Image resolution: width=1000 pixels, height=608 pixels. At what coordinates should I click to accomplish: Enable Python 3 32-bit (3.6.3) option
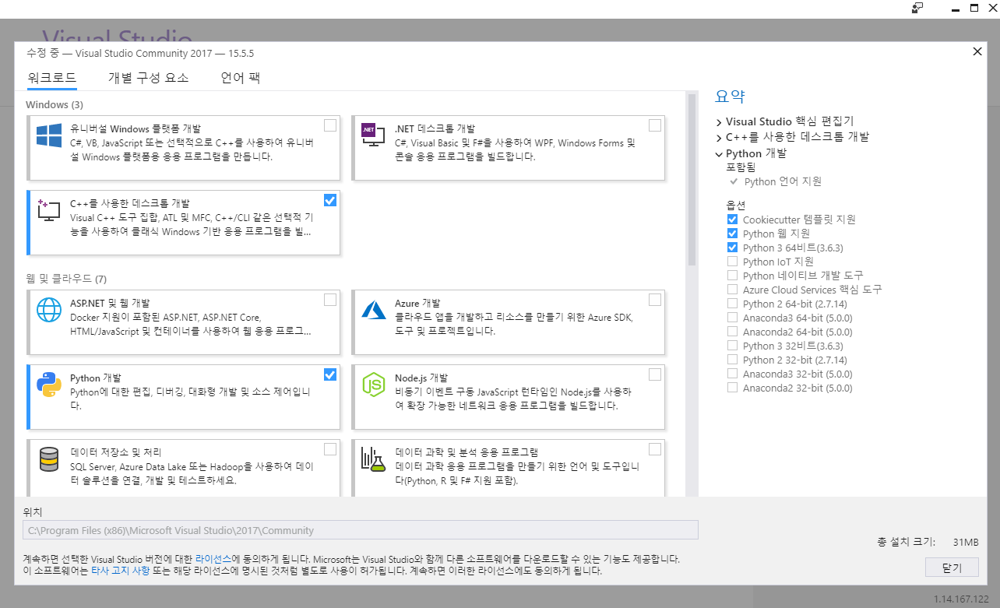[732, 346]
